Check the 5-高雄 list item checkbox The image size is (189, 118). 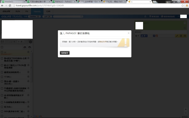click(2, 102)
